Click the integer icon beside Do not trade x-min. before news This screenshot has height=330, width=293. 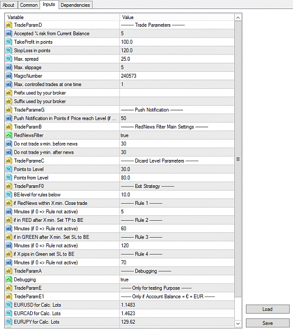(8, 144)
